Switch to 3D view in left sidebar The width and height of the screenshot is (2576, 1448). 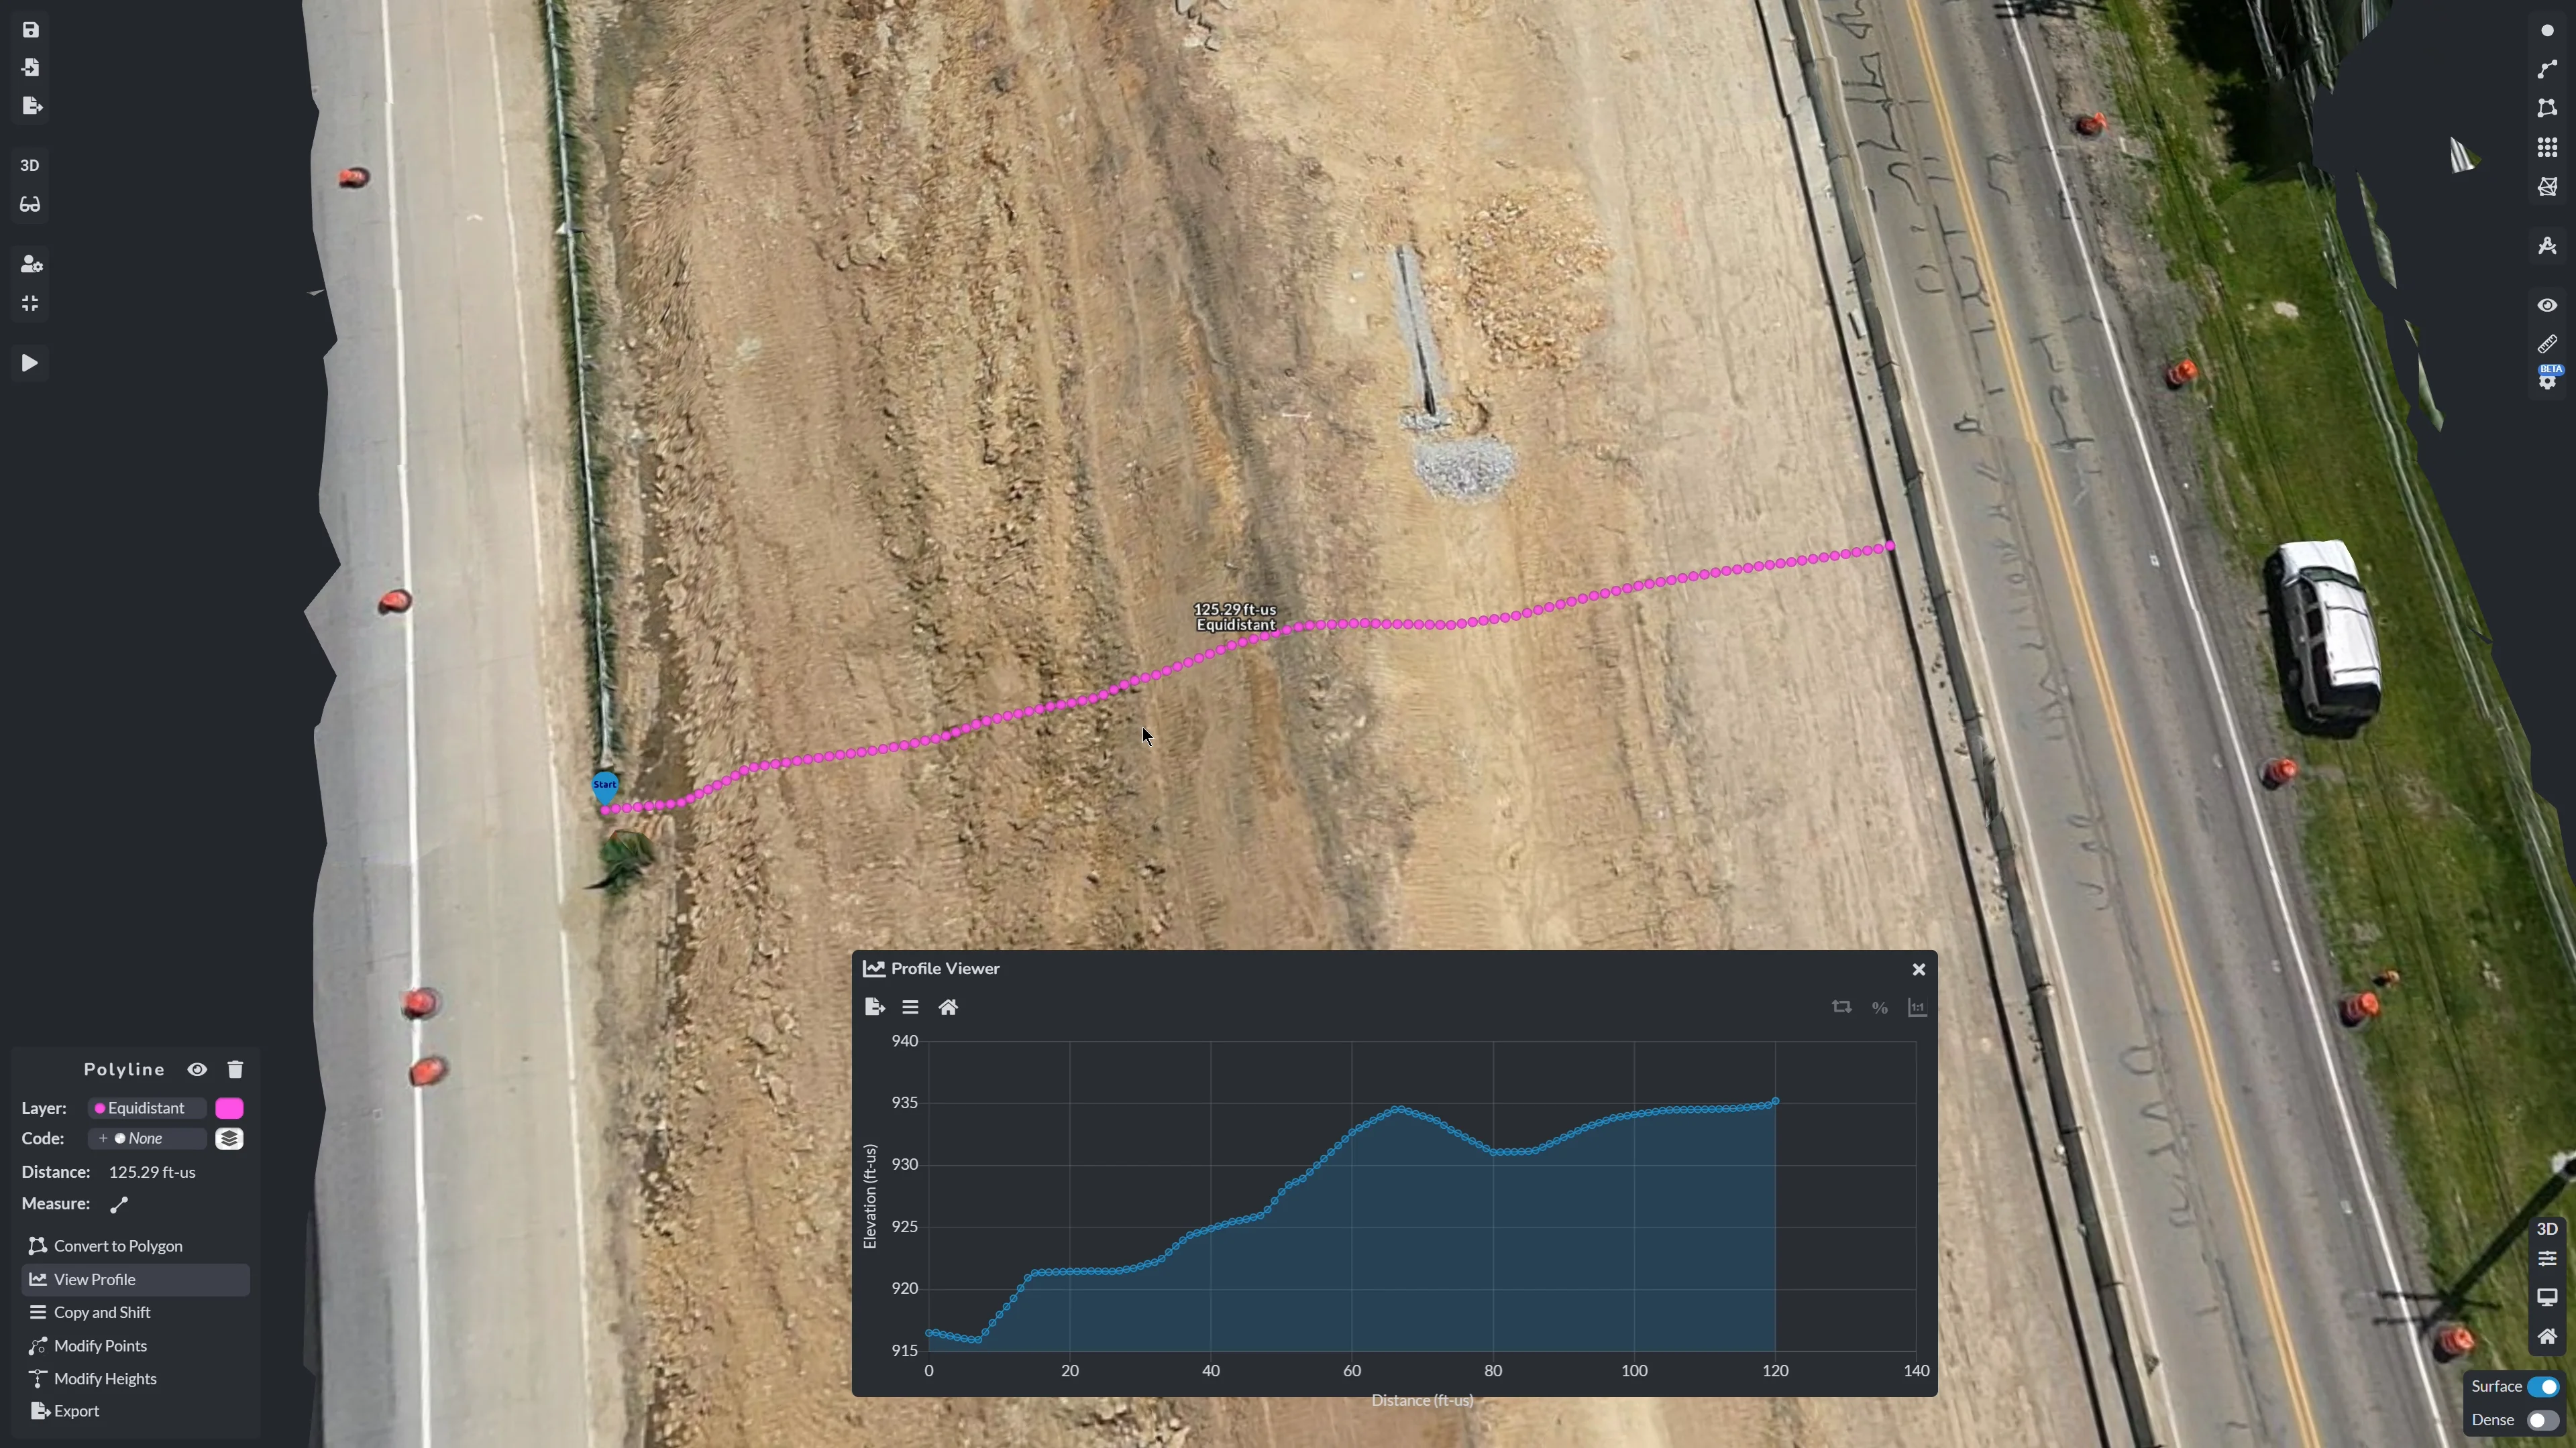pos(30,166)
